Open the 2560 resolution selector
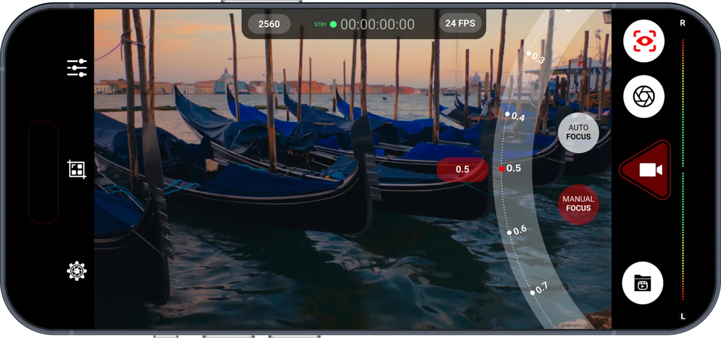This screenshot has height=338, width=721. (x=269, y=24)
